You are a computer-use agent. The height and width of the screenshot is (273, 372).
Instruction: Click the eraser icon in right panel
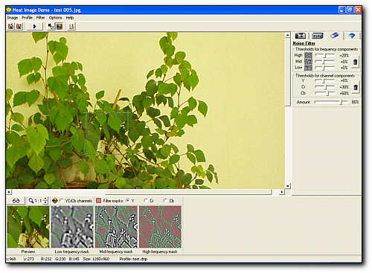tap(334, 36)
